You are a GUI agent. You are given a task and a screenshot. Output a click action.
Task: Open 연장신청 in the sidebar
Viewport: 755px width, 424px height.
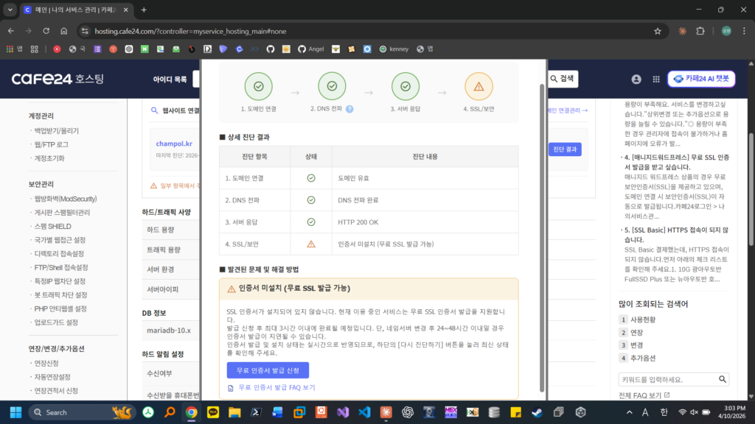pyautogui.click(x=46, y=364)
